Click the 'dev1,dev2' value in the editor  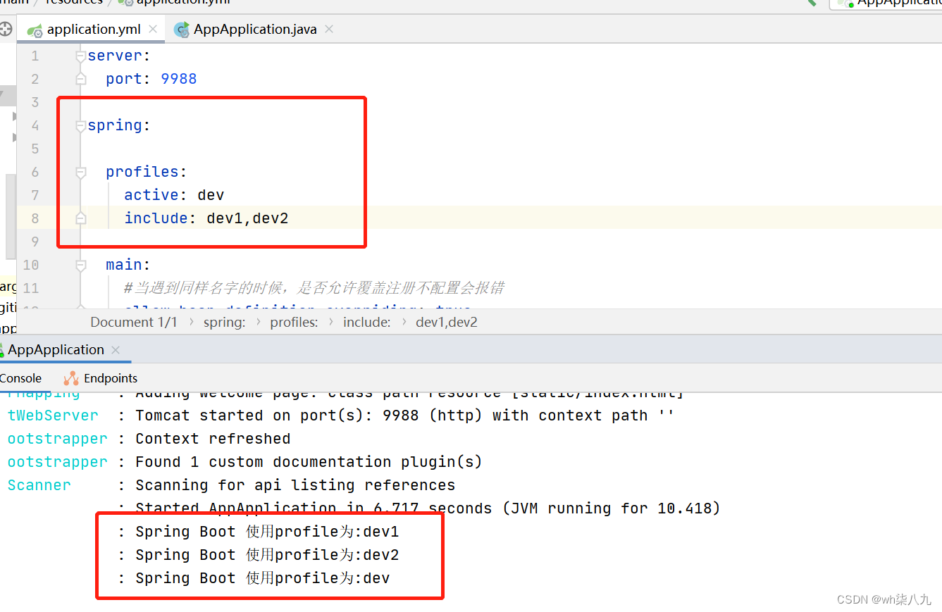(247, 218)
